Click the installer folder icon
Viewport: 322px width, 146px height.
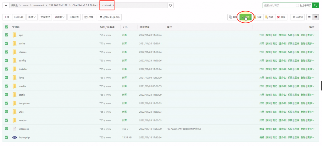(x=14, y=69)
